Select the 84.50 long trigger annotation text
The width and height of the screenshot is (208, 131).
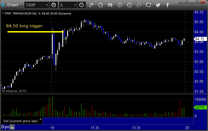pyautogui.click(x=24, y=26)
